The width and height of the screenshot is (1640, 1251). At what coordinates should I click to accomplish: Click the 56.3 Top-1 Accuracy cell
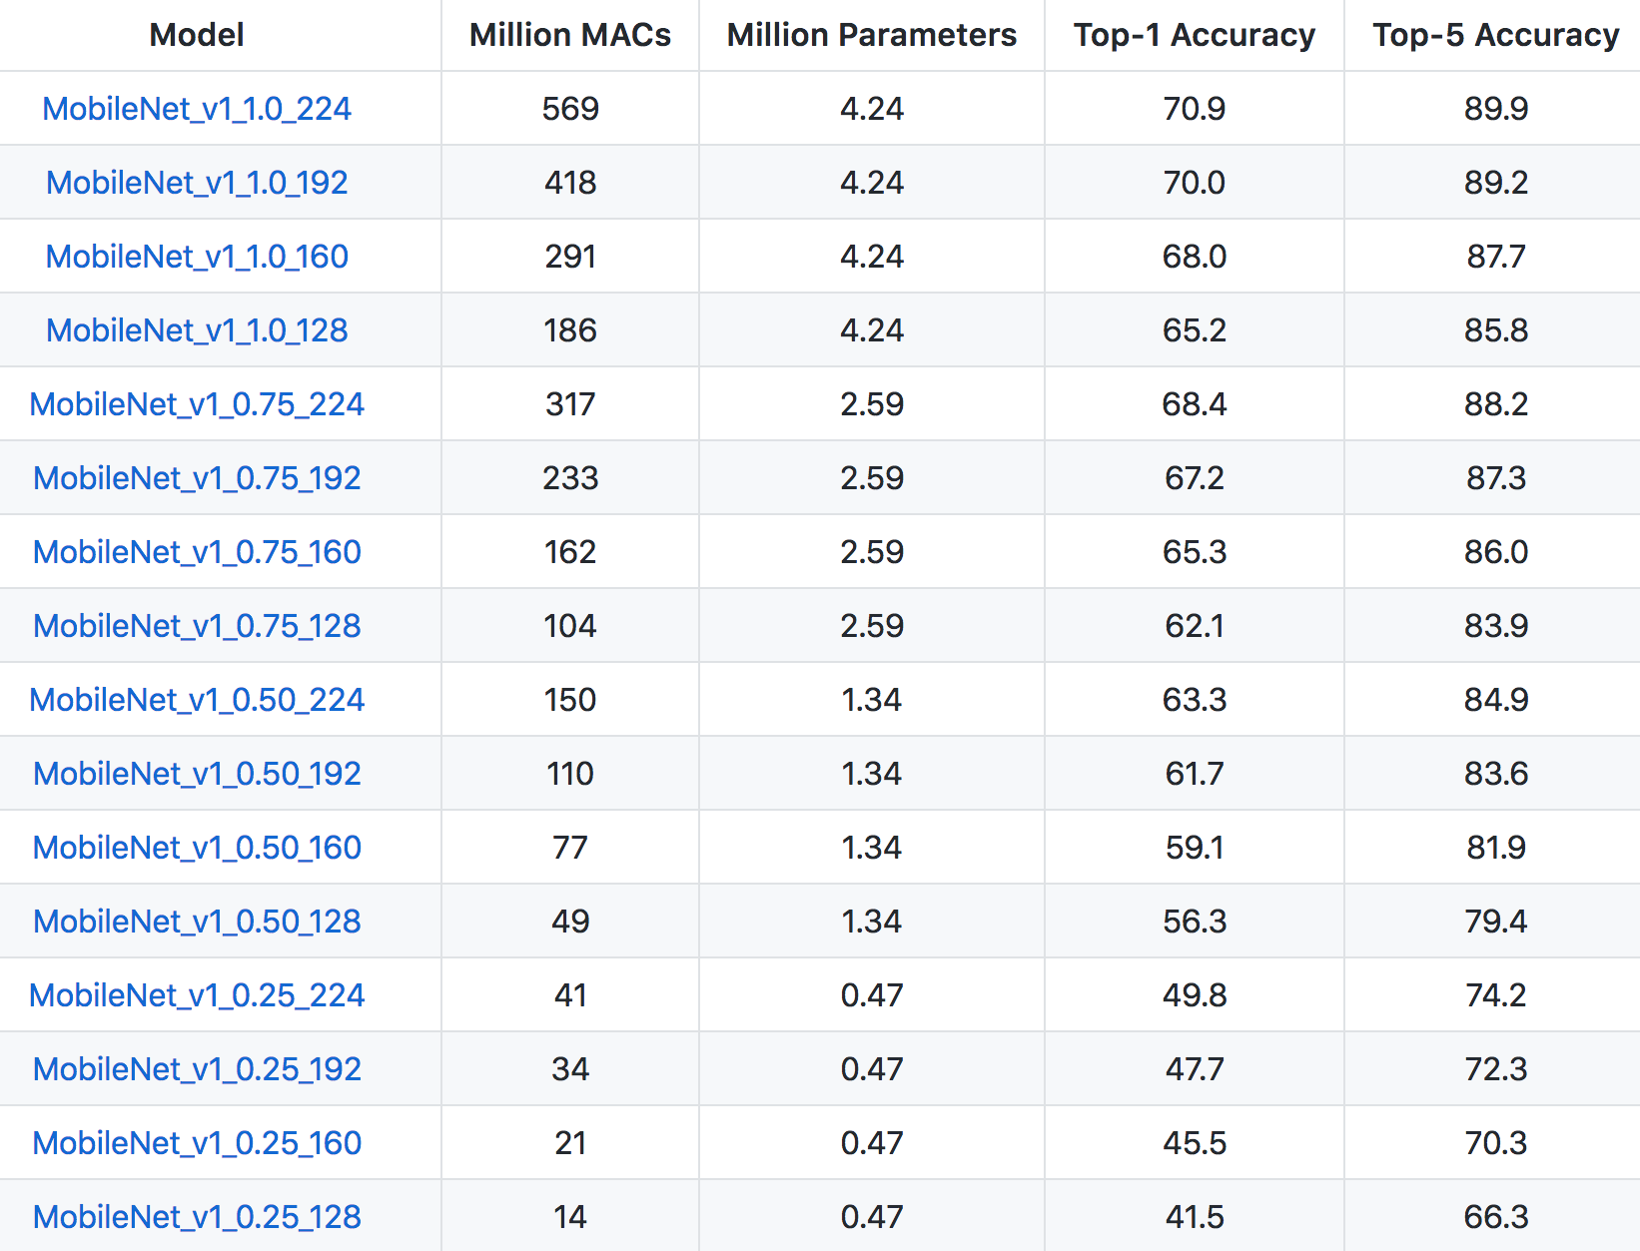[1195, 922]
